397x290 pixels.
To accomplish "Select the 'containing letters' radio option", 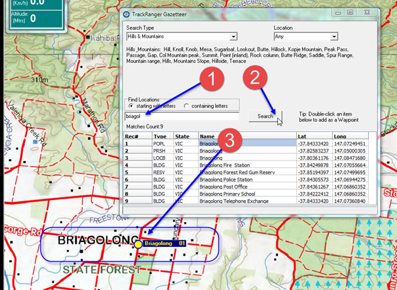I will click(186, 106).
